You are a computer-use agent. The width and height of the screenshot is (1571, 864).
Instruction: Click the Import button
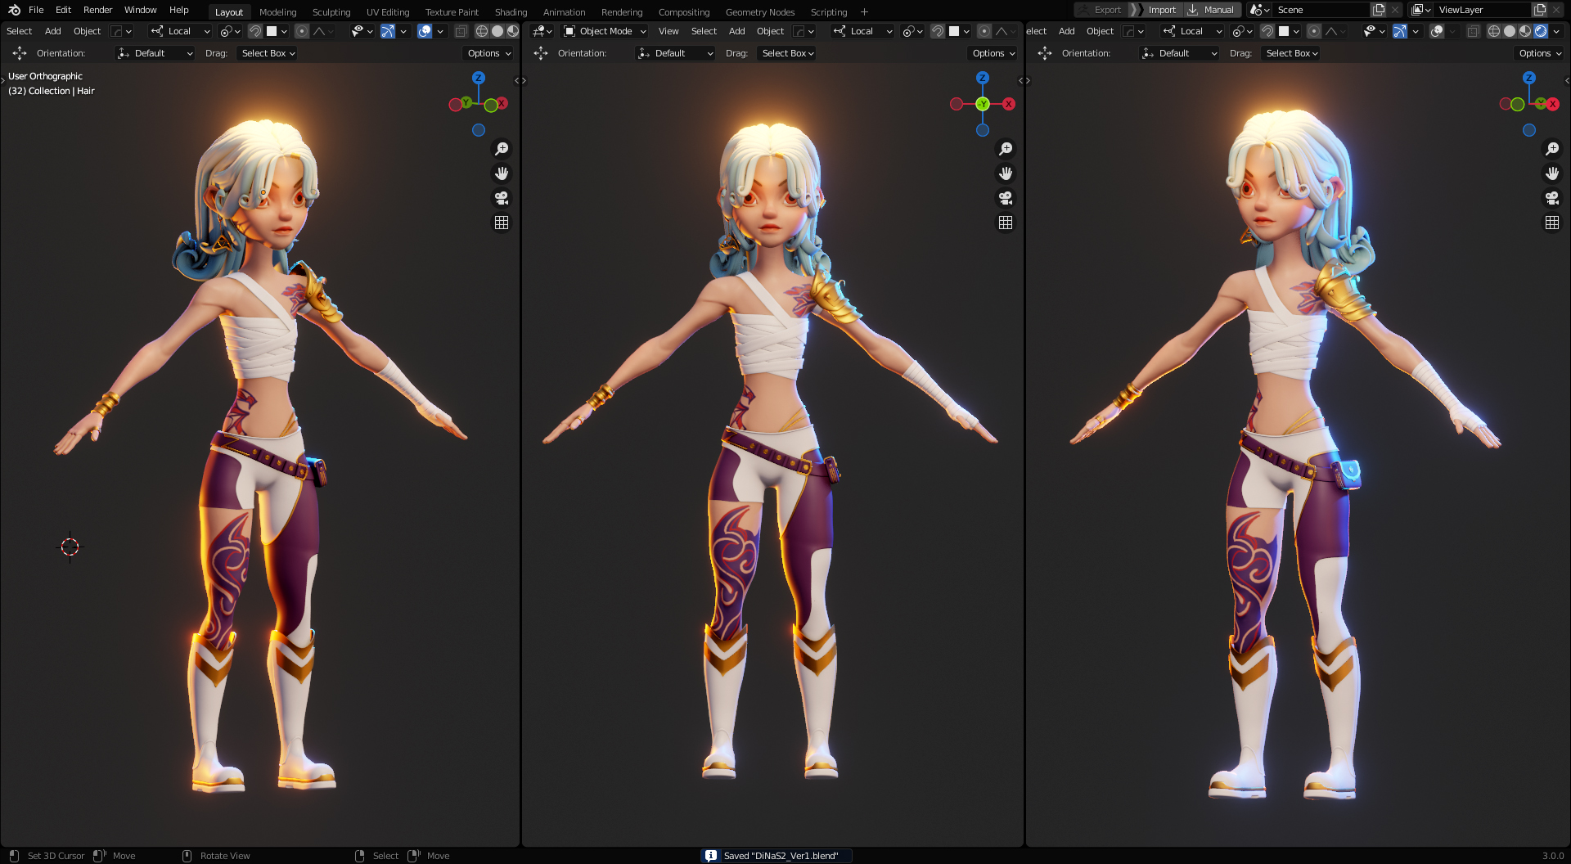coord(1161,10)
